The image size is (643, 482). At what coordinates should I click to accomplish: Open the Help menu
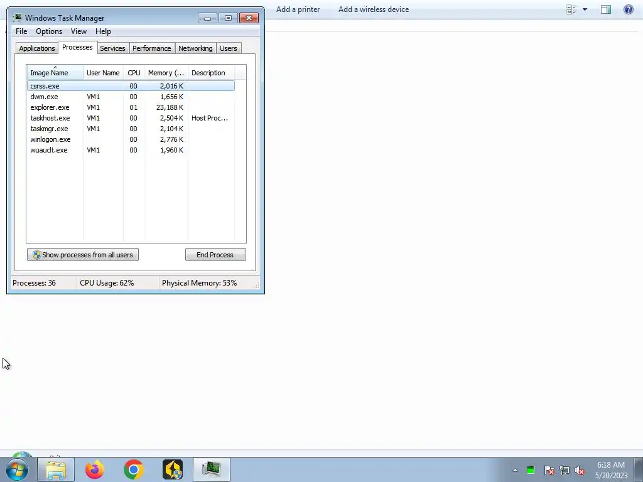(103, 31)
